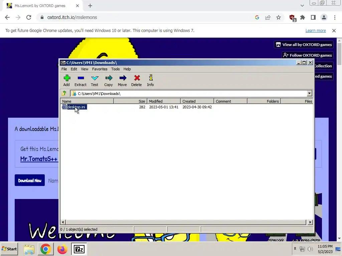
Task: Open Chrome profile avatar
Action: pyautogui.click(x=324, y=17)
